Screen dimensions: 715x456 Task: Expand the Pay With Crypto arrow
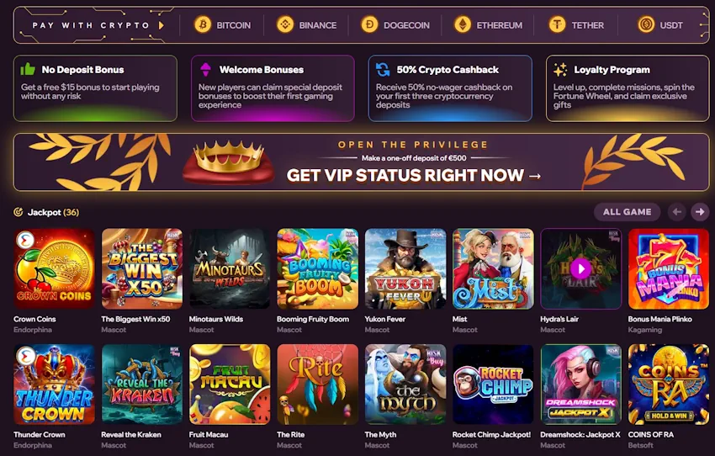(162, 25)
